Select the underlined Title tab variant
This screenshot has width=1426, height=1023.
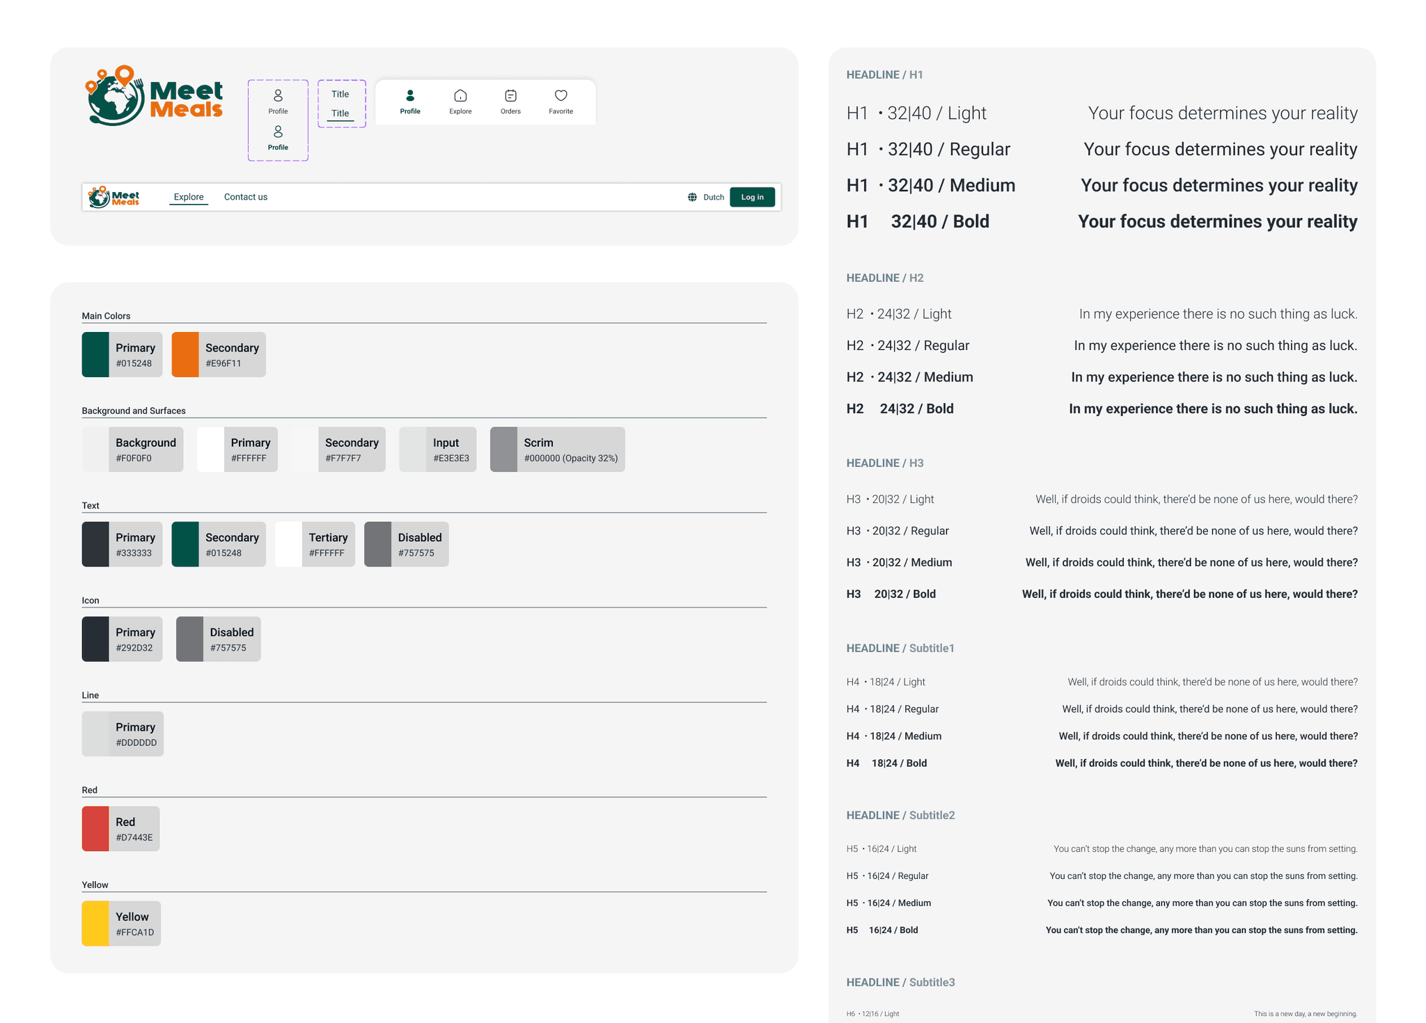[340, 113]
